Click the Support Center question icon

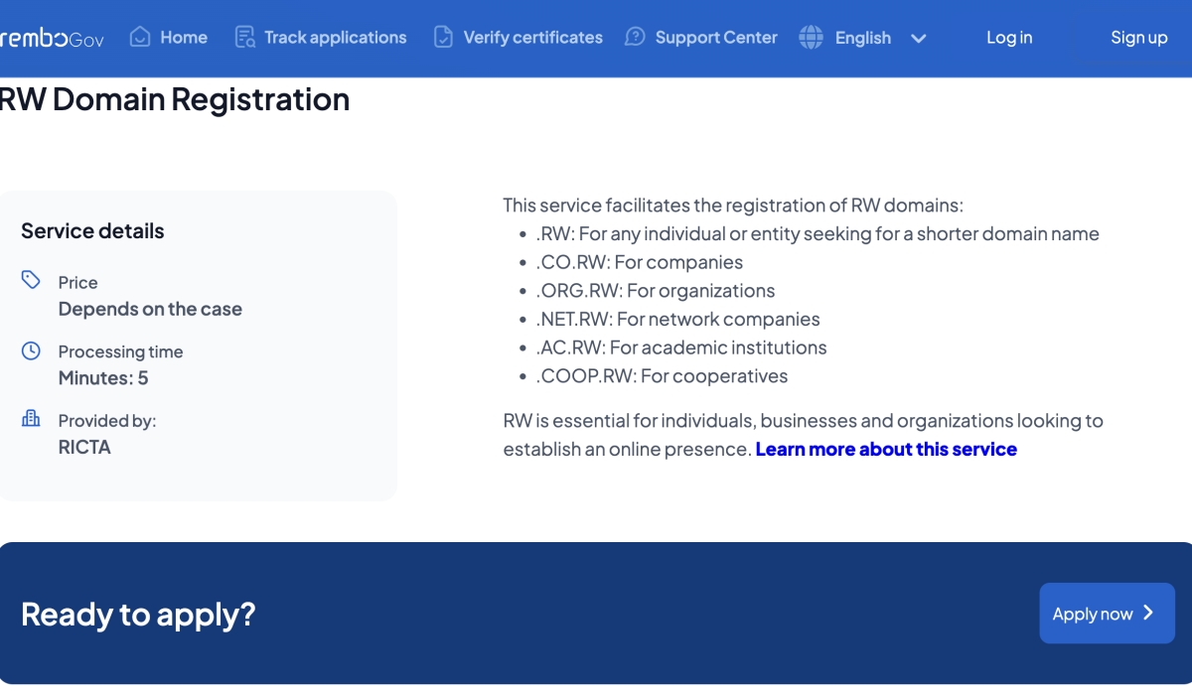coord(635,38)
